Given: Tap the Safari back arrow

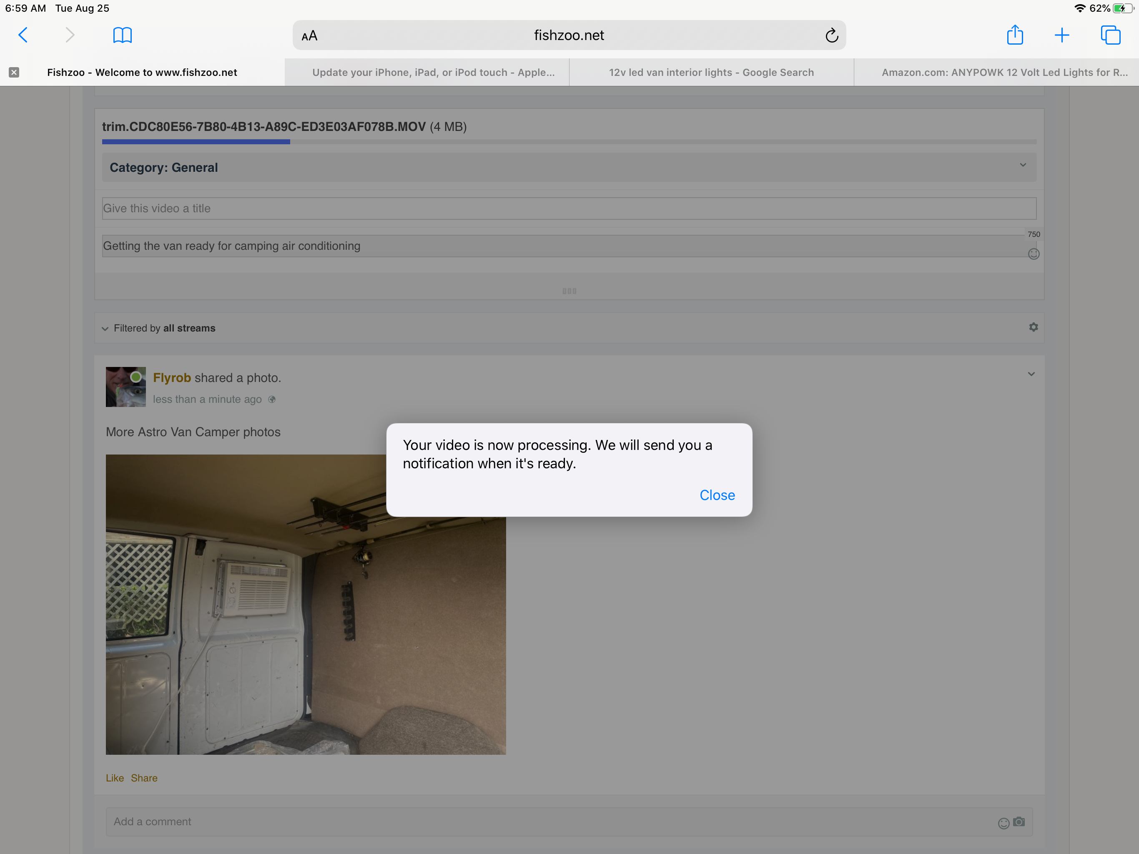Looking at the screenshot, I should (23, 35).
